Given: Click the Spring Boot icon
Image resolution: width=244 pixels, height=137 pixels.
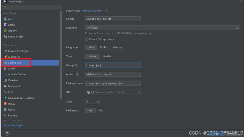Looking at the screenshot, I should (x=5, y=63).
